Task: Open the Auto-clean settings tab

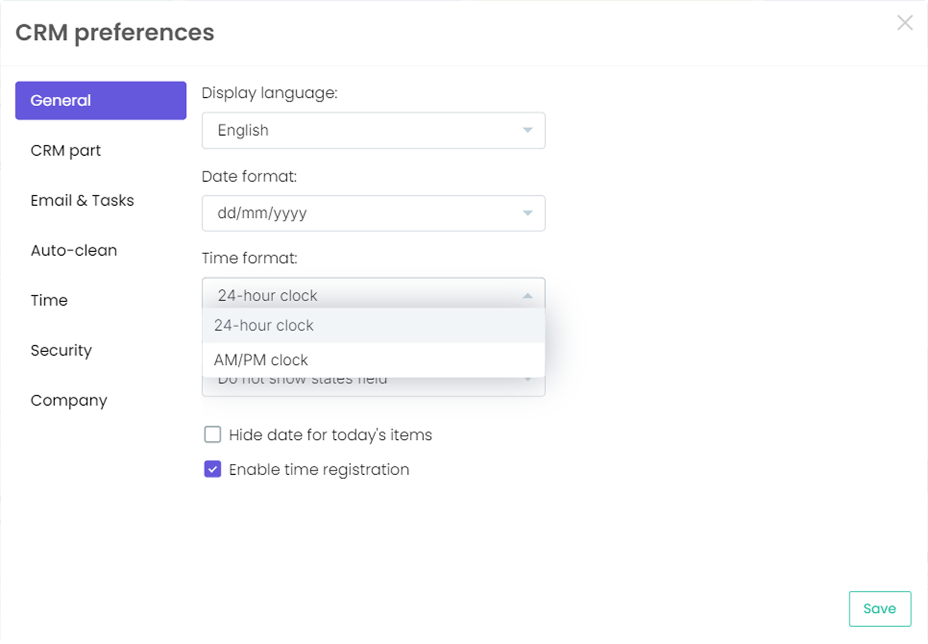Action: coord(74,250)
